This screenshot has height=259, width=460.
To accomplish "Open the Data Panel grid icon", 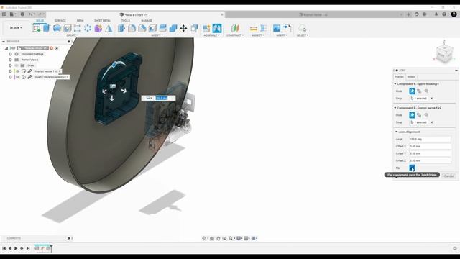I will pyautogui.click(x=4, y=14).
